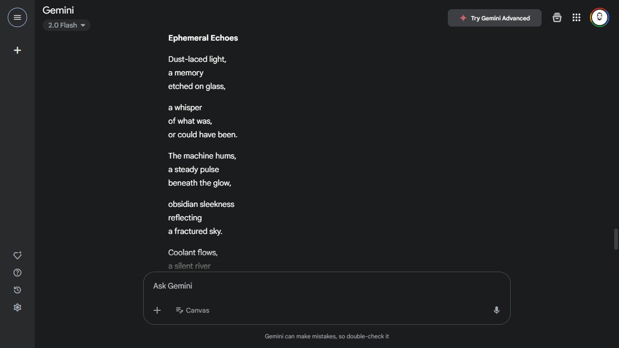Click the page vertical scrollbar thumb
Screen dimensions: 619x348
tap(616, 239)
